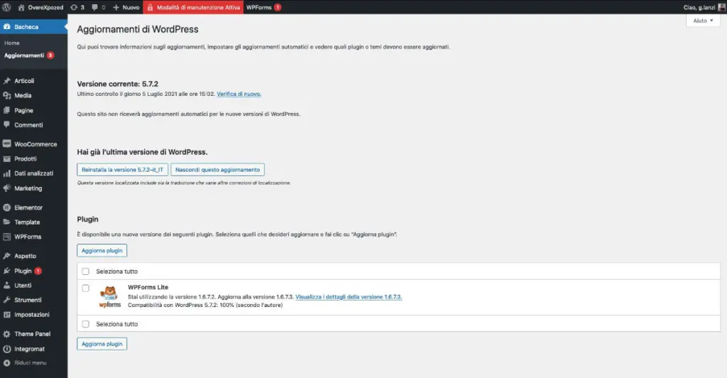This screenshot has width=727, height=378.
Task: Click the Dati analizzati sidebar label
Action: tap(34, 173)
